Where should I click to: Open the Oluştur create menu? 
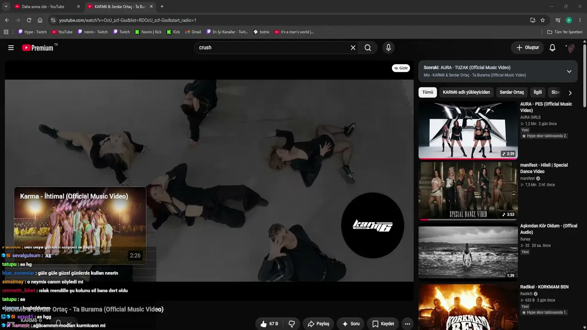(527, 48)
